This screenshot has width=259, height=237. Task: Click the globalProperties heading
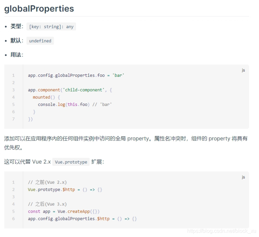click(39, 9)
